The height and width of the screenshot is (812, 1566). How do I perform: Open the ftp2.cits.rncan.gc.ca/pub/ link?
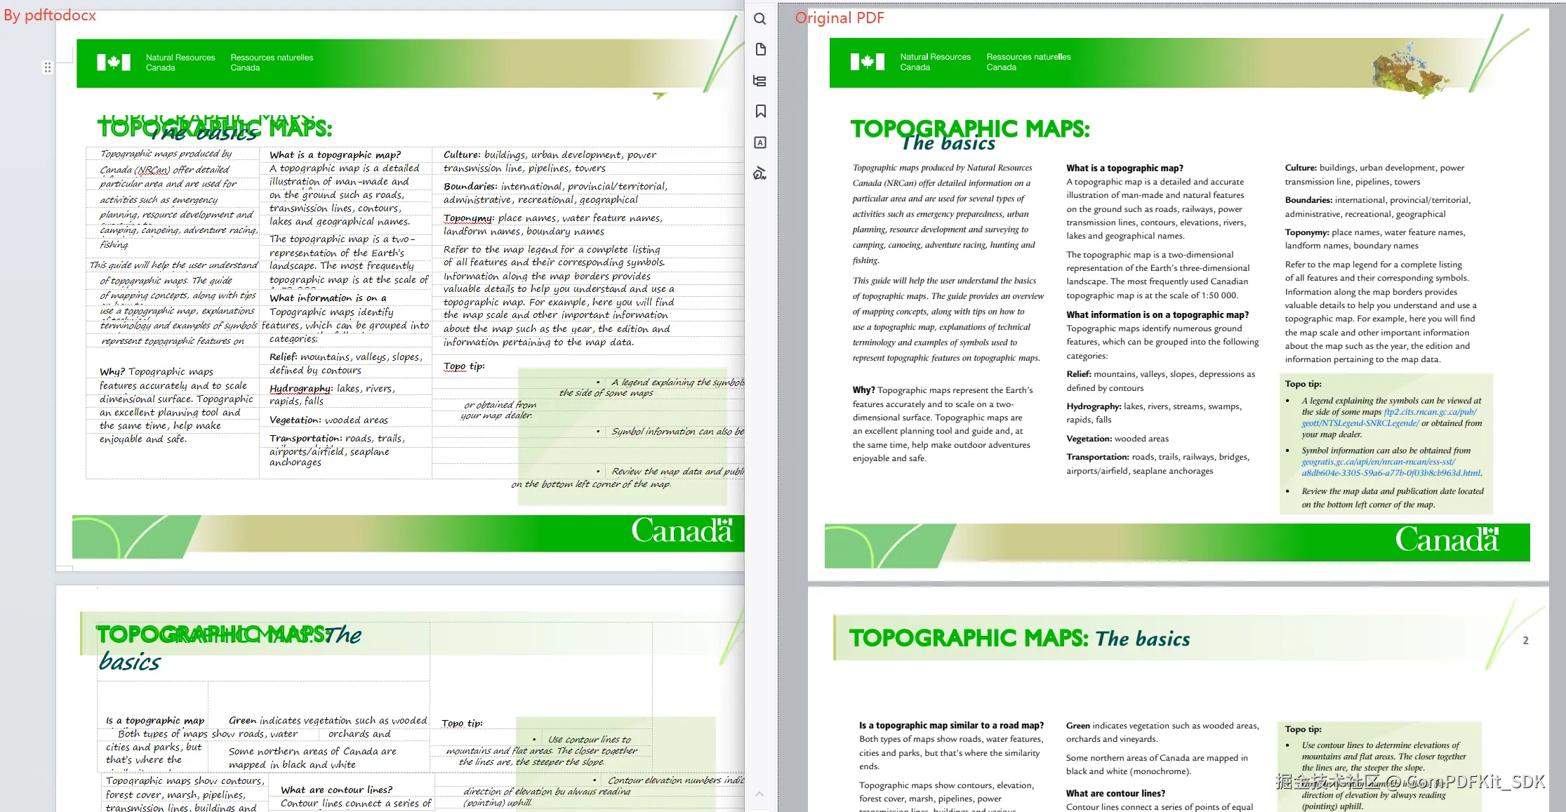click(x=1430, y=412)
